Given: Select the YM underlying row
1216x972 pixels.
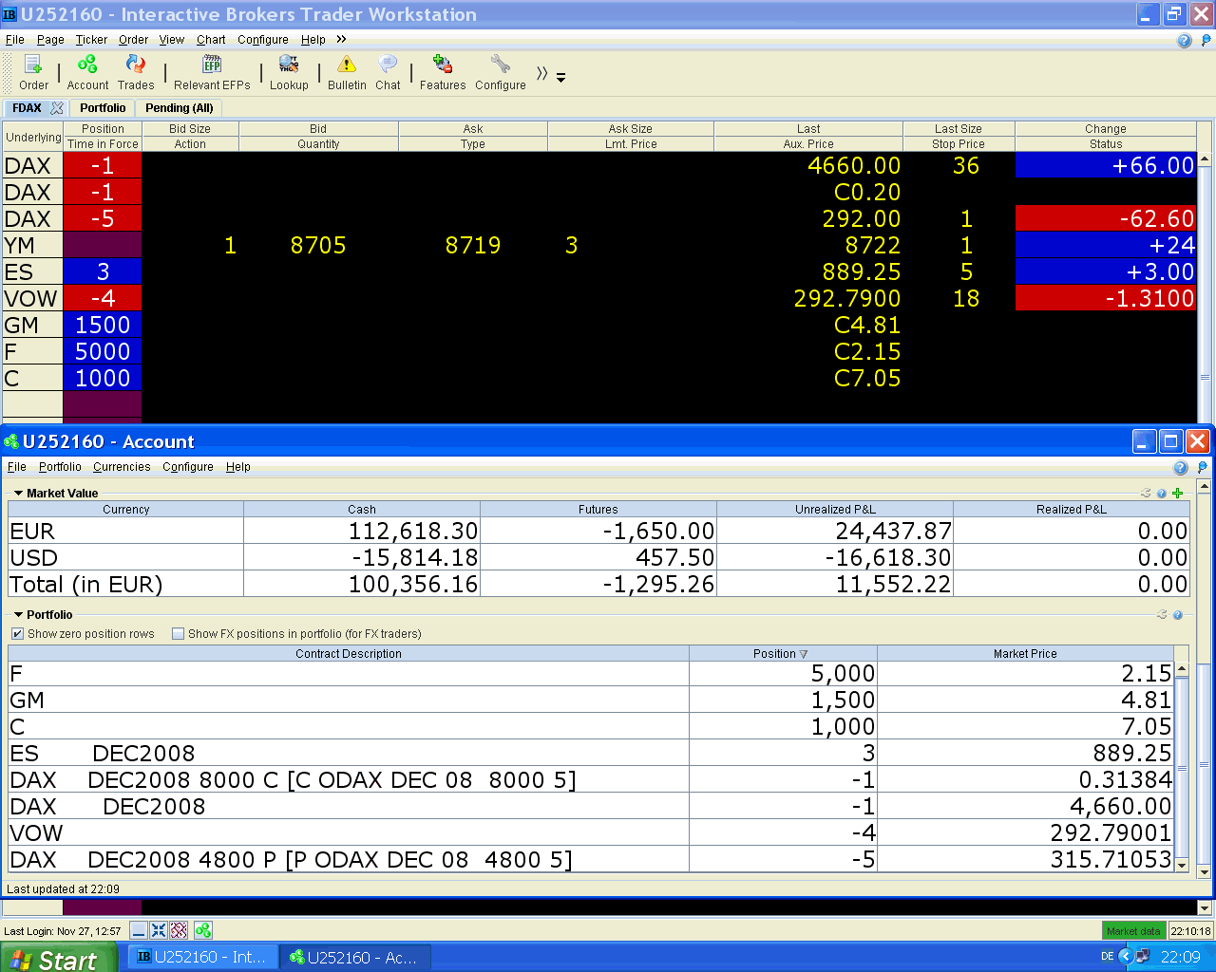Looking at the screenshot, I should click(x=32, y=245).
